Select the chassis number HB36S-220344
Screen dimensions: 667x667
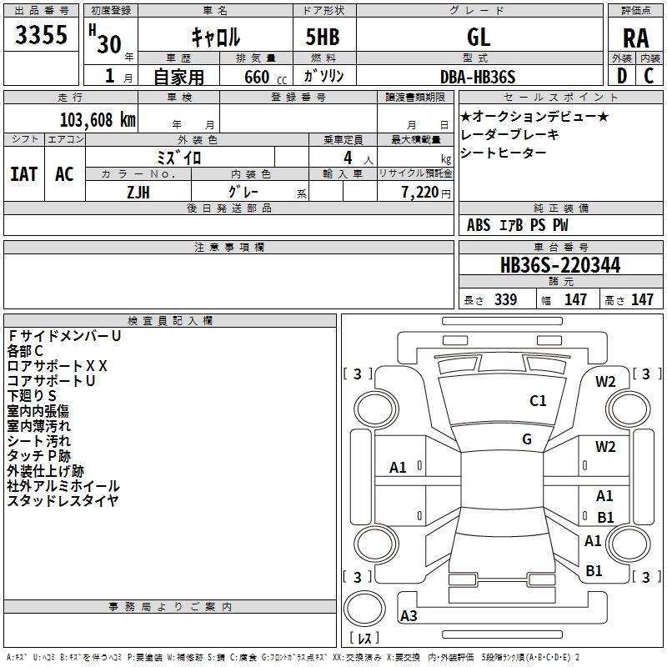560,265
